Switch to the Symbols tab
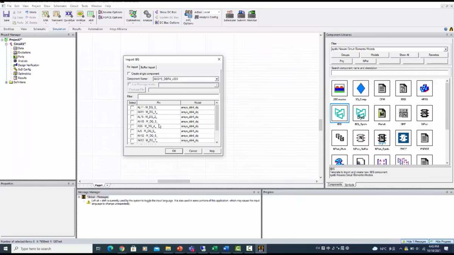 click(x=349, y=185)
